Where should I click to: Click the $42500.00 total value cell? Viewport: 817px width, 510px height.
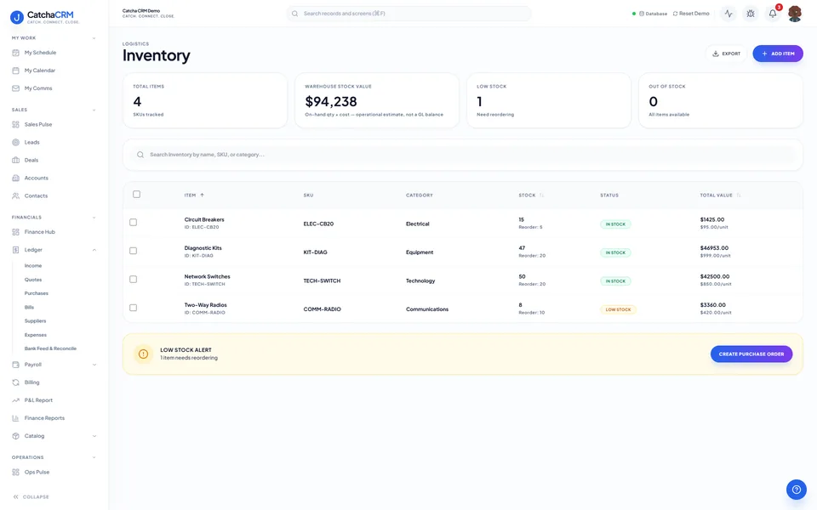[x=715, y=277]
